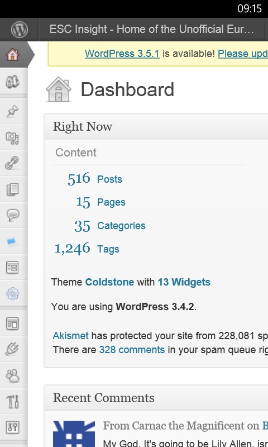
Task: Open the 1,246 tags count
Action: [73, 249]
